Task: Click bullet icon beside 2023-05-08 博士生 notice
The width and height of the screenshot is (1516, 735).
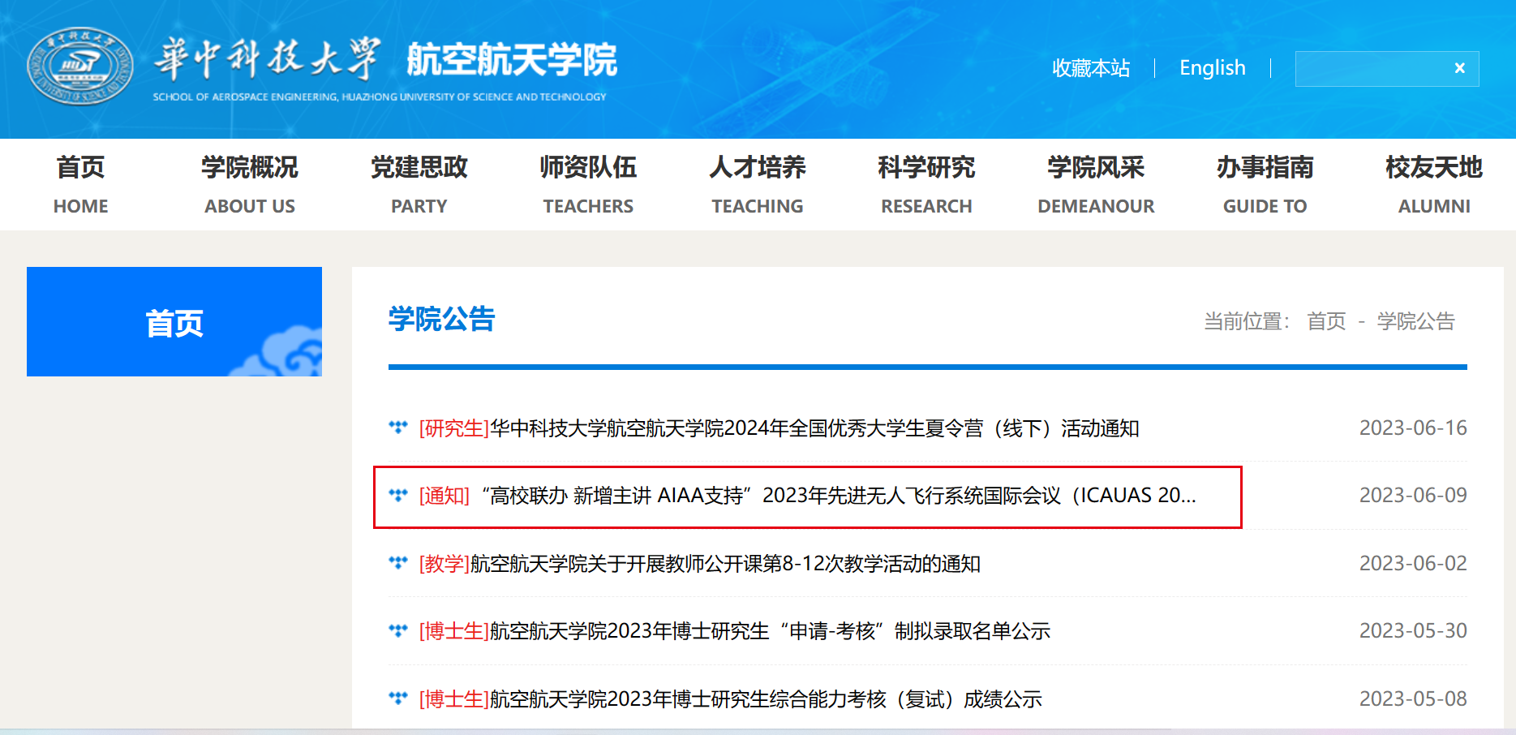Action: click(397, 698)
